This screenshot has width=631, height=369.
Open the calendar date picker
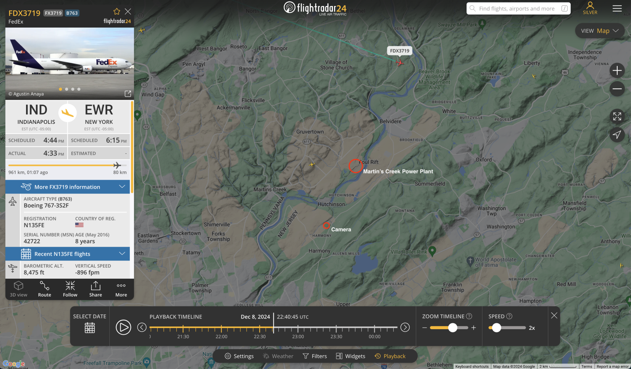[x=90, y=328]
